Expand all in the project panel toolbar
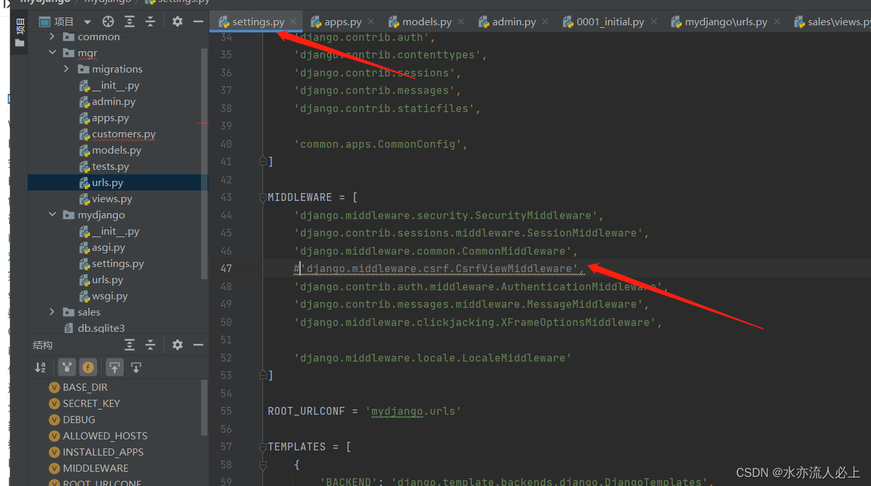Image resolution: width=871 pixels, height=486 pixels. (x=130, y=21)
